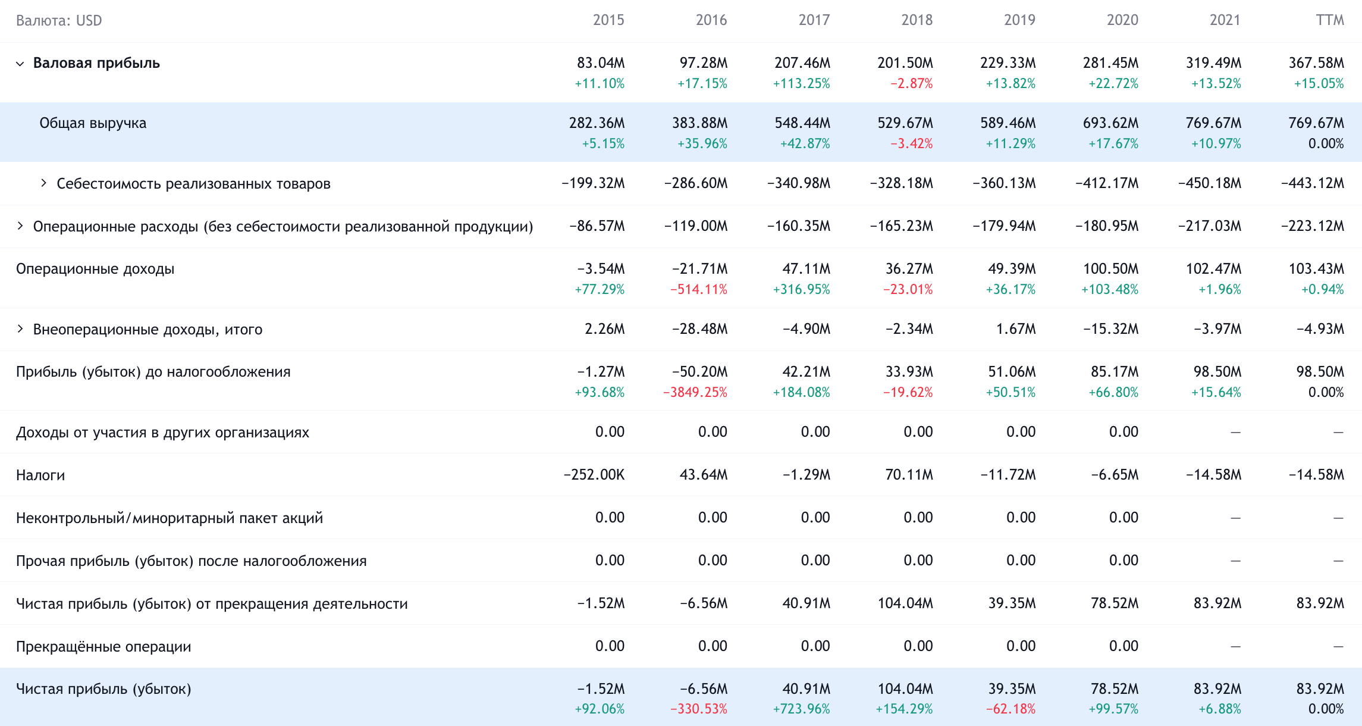
Task: Click the 2015 column header
Action: (x=608, y=20)
